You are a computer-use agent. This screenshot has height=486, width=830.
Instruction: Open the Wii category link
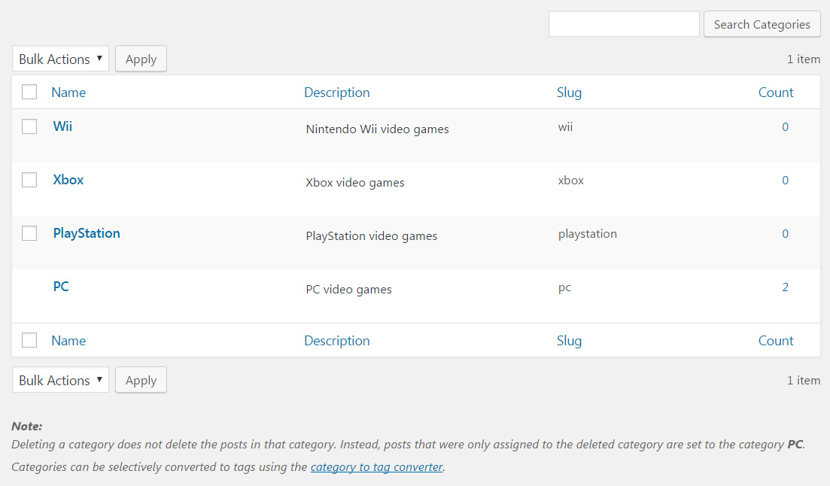click(x=62, y=126)
